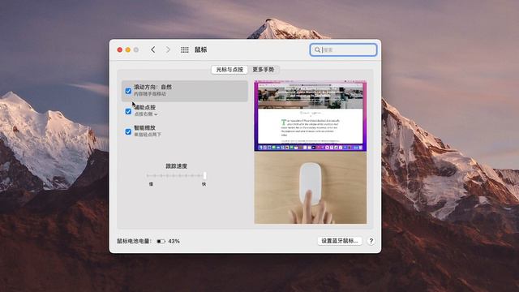Click 单指轻点两下 description text
519x292 pixels.
point(148,135)
